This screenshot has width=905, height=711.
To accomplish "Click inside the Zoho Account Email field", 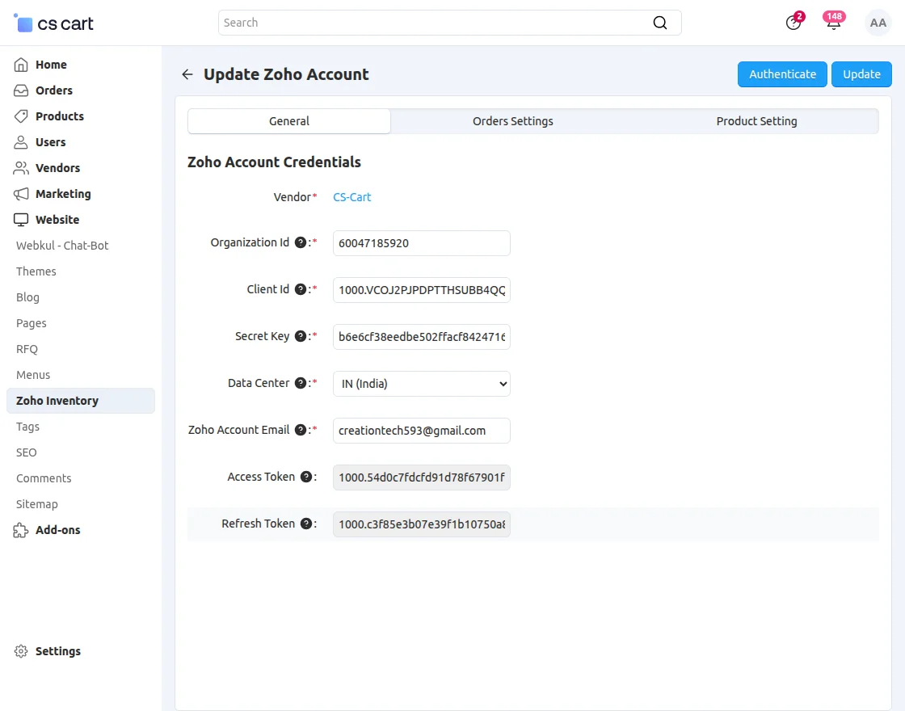I will [x=420, y=430].
